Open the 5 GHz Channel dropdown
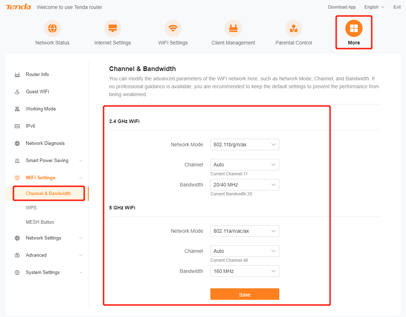 coord(244,251)
